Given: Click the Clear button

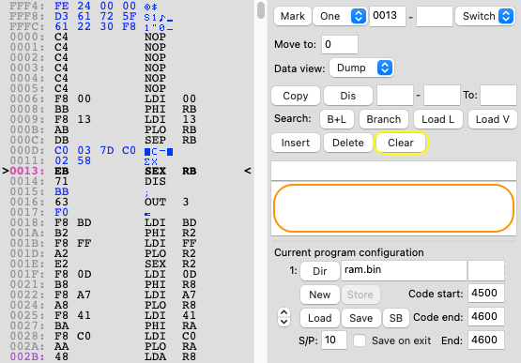Looking at the screenshot, I should [401, 143].
